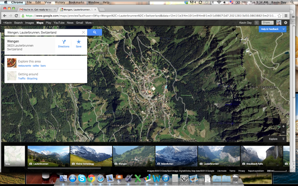Zoom in with the map plus button
This screenshot has width=298, height=186.
(283, 126)
